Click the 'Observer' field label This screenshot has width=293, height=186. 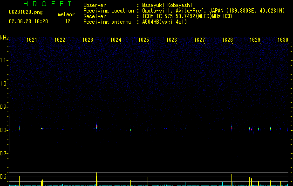pyautogui.click(x=95, y=5)
